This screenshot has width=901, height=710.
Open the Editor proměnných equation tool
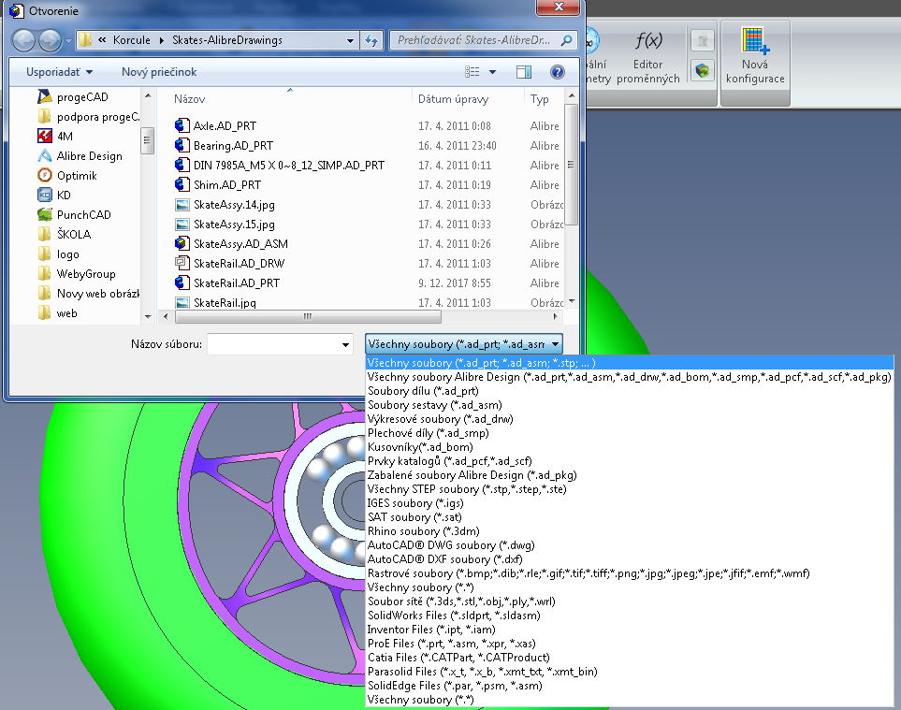coord(647,56)
